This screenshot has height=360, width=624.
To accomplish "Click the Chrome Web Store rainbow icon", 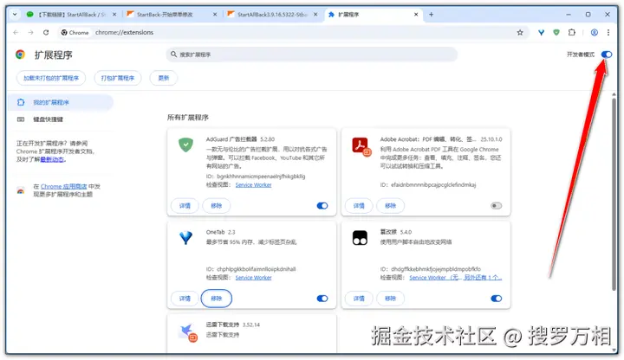I will pyautogui.click(x=21, y=190).
